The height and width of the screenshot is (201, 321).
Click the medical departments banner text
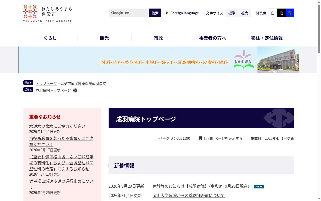tap(165, 62)
